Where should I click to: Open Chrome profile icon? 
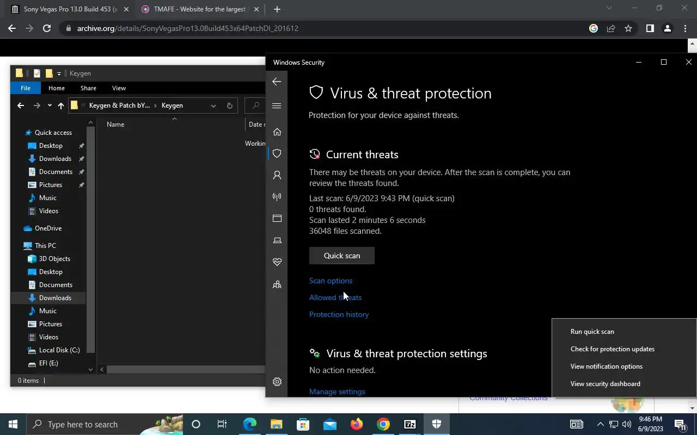coord(667,28)
